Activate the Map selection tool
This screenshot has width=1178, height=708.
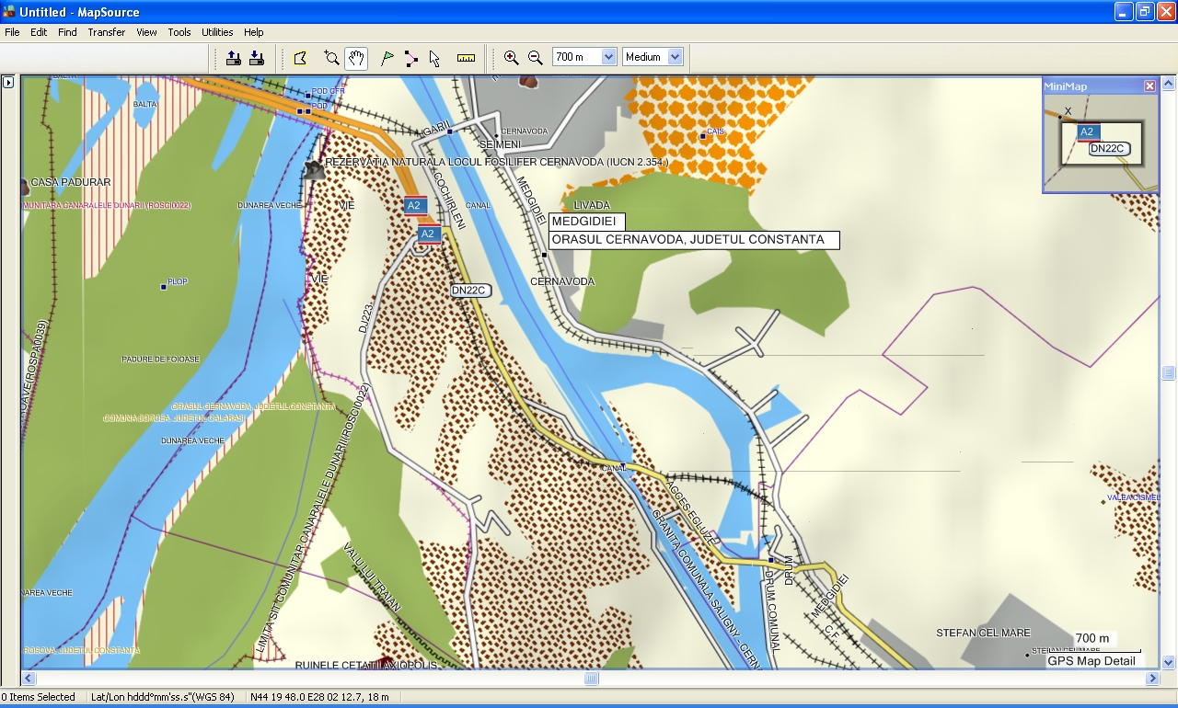(x=300, y=58)
